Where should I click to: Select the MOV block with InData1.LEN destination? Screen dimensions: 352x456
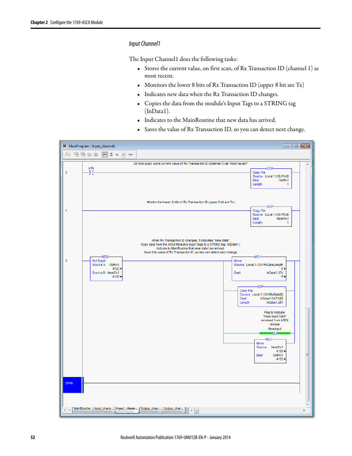(260, 268)
